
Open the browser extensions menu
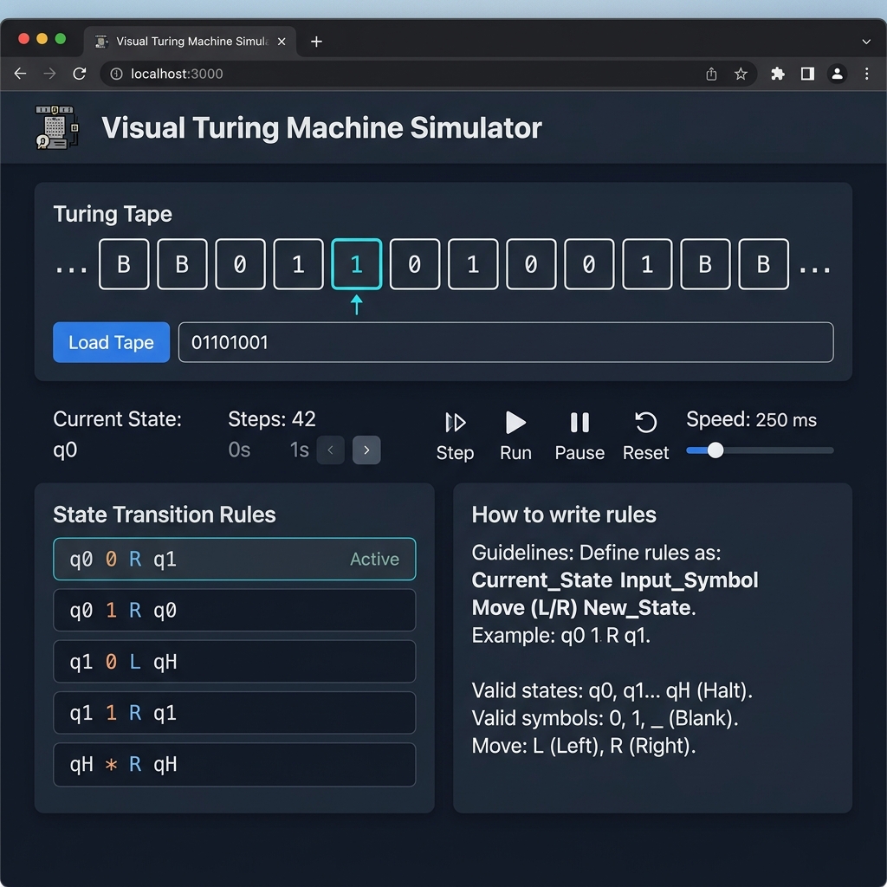(x=778, y=74)
